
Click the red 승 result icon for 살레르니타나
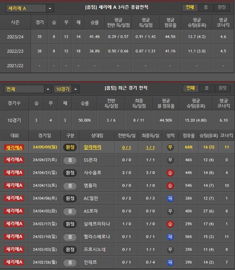[170, 224]
